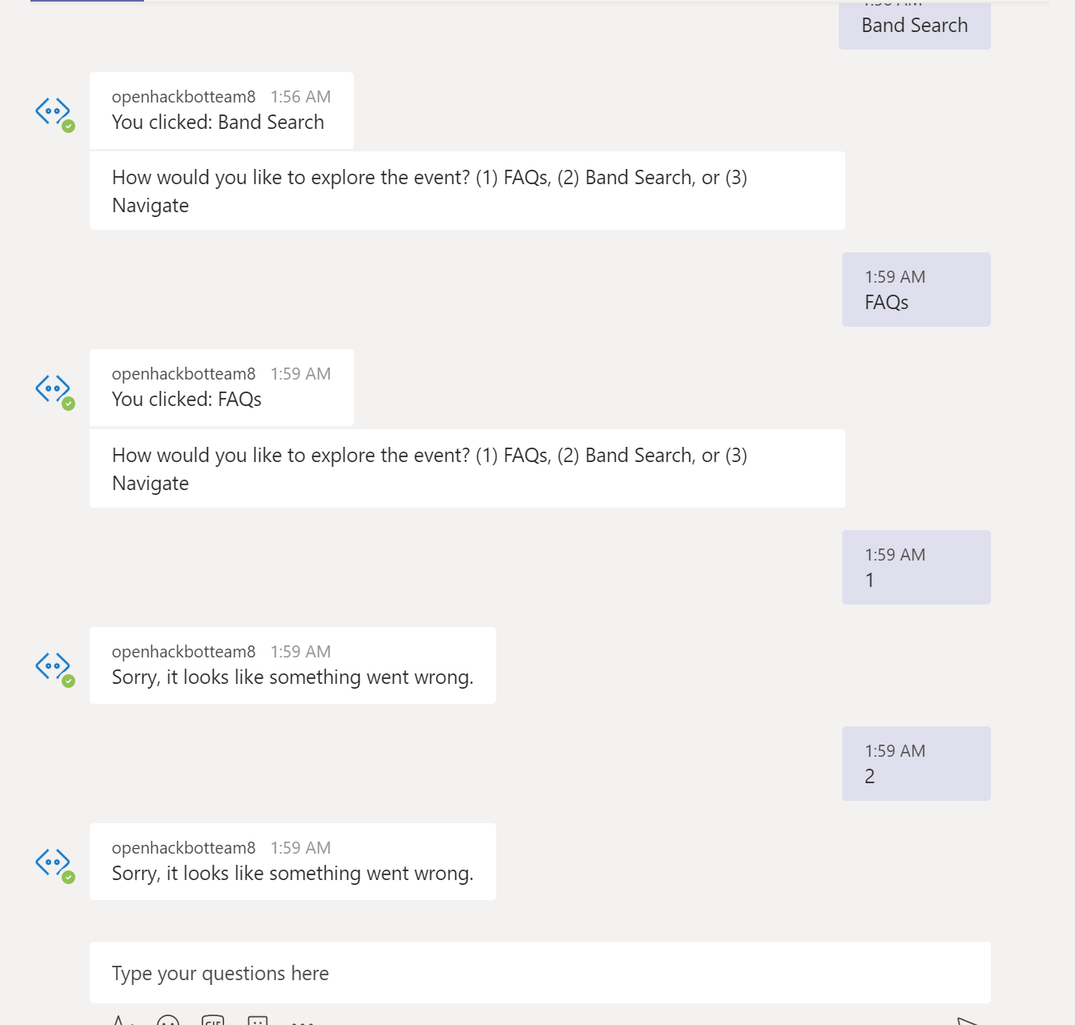The height and width of the screenshot is (1025, 1075).
Task: Open the sticker picker
Action: [x=258, y=1019]
